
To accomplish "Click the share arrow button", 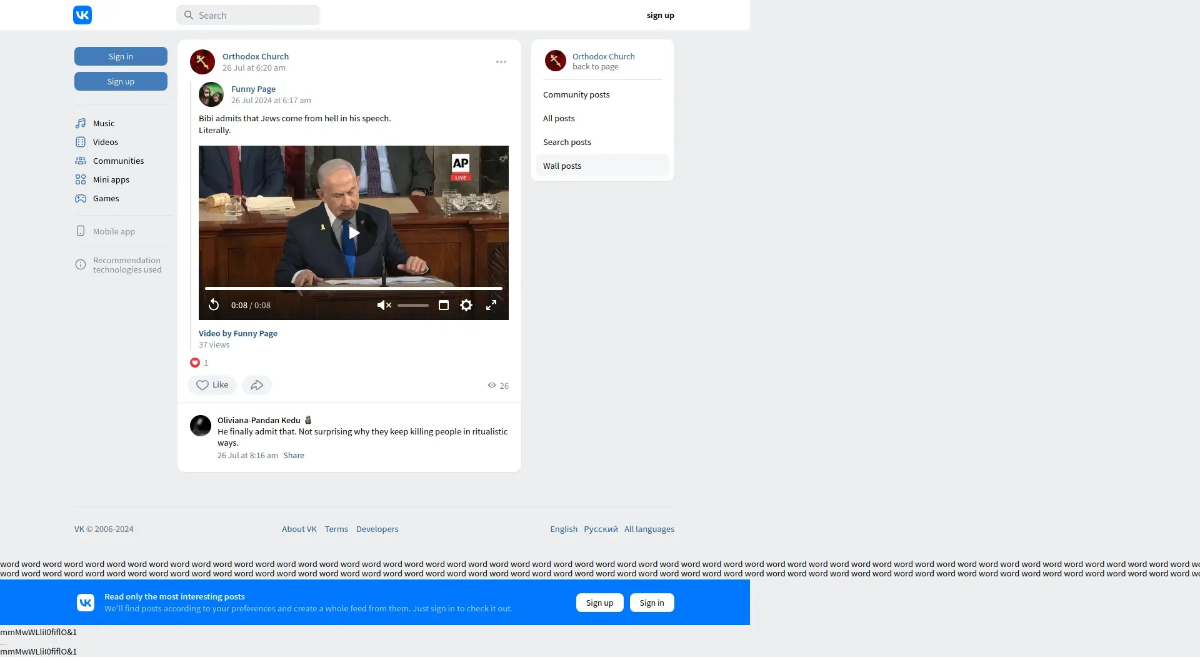I will 257,385.
